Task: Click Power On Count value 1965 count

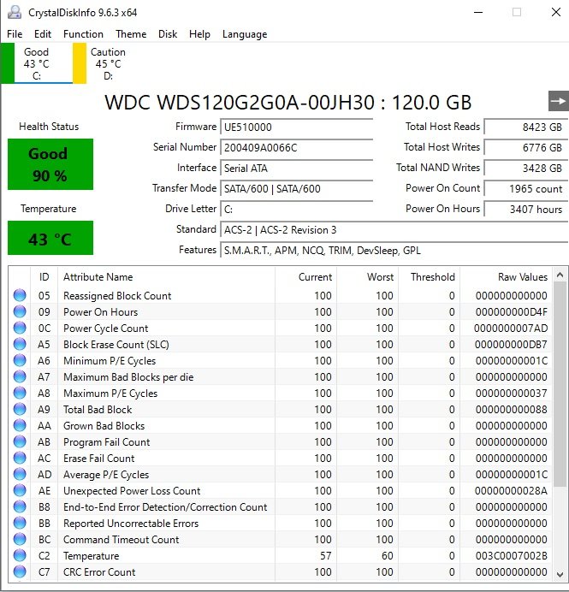Action: tap(526, 188)
